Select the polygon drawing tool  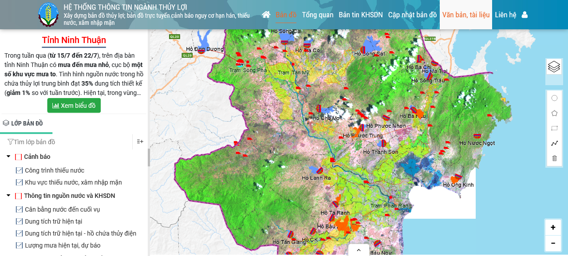tap(554, 113)
